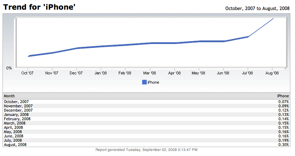Click the iPhone column header in table

click(283, 96)
